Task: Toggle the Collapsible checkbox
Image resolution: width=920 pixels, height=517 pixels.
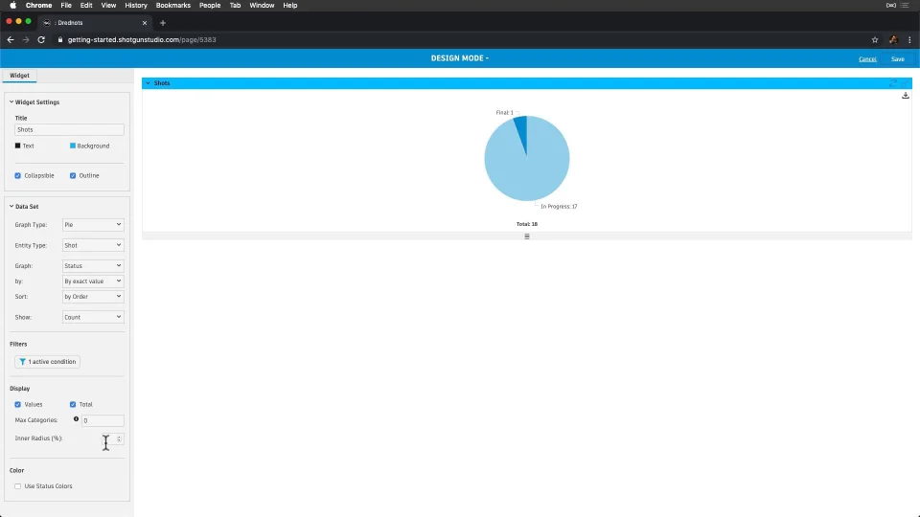Action: 17,176
